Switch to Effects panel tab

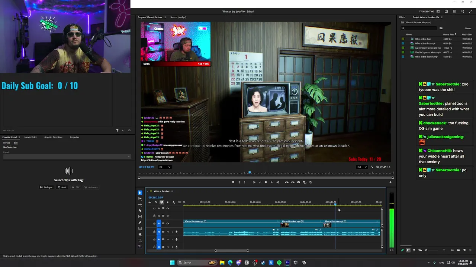tap(402, 17)
